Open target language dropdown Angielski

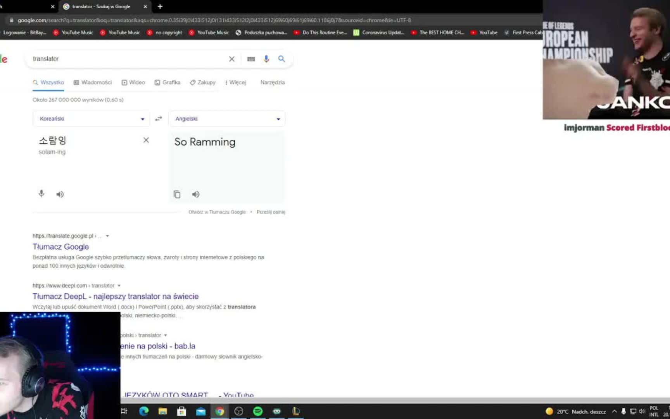click(x=227, y=119)
